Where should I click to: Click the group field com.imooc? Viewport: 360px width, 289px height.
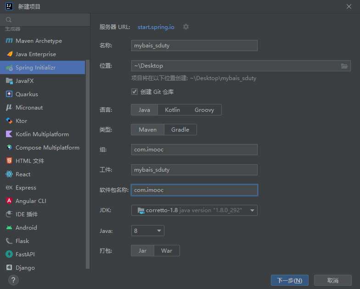pyautogui.click(x=194, y=150)
